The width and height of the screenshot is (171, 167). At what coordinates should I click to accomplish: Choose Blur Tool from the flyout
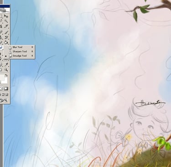coord(19,47)
